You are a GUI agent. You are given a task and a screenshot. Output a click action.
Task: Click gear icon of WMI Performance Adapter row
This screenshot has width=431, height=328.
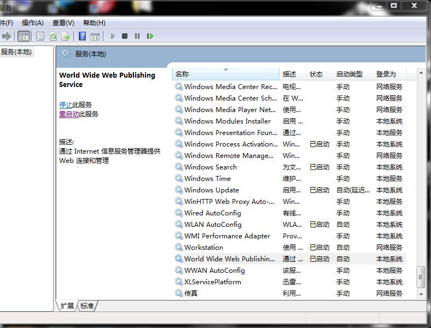tap(179, 236)
